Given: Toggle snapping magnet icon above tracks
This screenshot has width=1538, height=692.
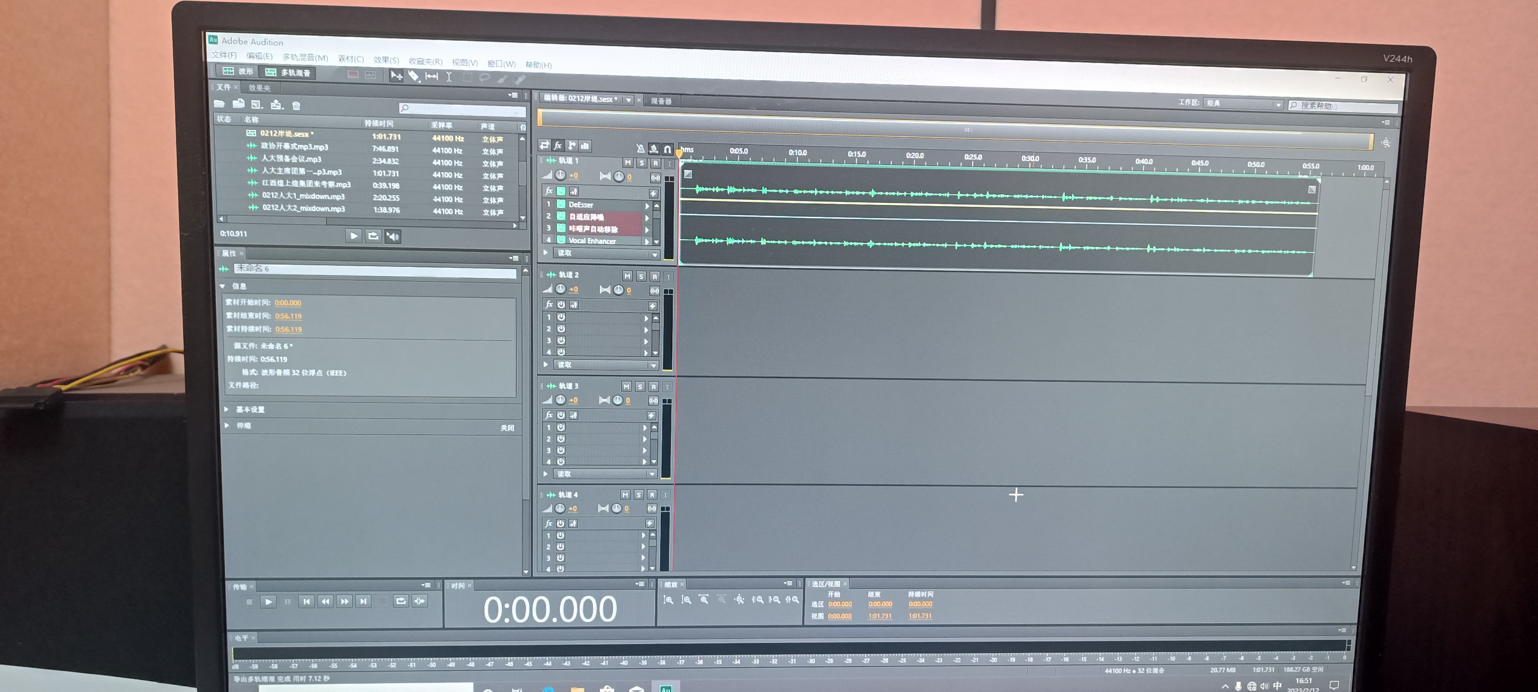Looking at the screenshot, I should pyautogui.click(x=667, y=149).
